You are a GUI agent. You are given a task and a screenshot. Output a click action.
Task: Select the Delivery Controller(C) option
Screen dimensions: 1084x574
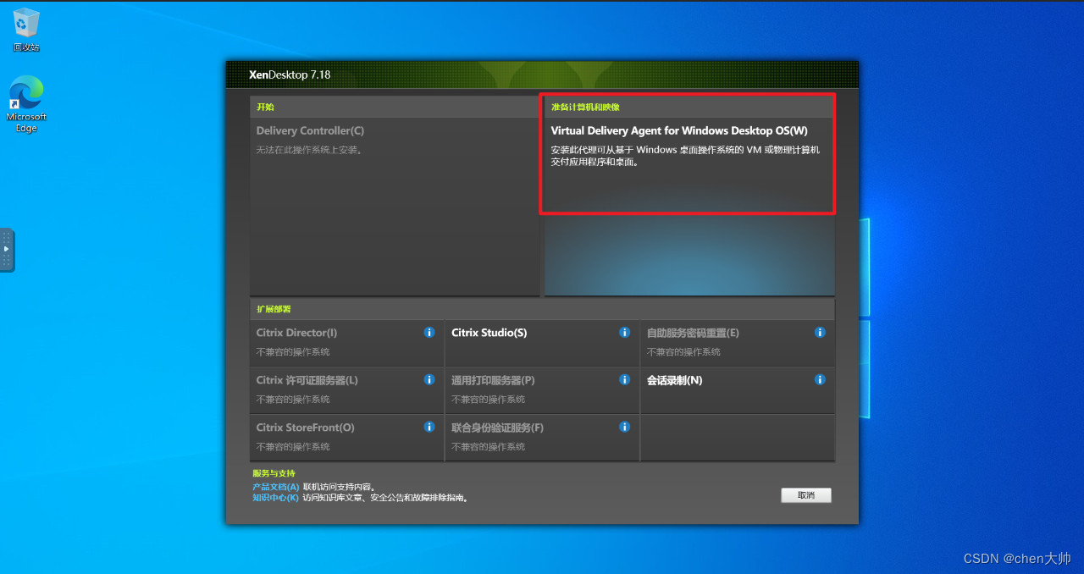[x=310, y=131]
